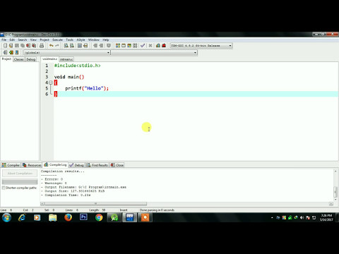Image resolution: width=339 pixels, height=254 pixels.
Task: Click the Close bottom panel tab
Action: pyautogui.click(x=117, y=165)
